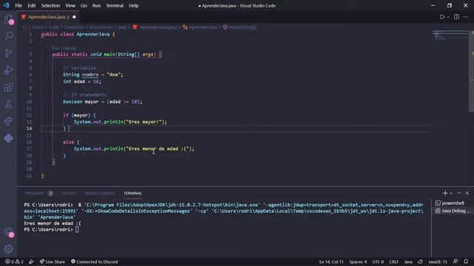Open the Go menu

pyautogui.click(x=84, y=5)
